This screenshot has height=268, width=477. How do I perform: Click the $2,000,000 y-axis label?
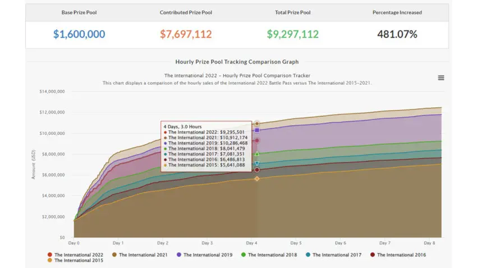coord(53,216)
